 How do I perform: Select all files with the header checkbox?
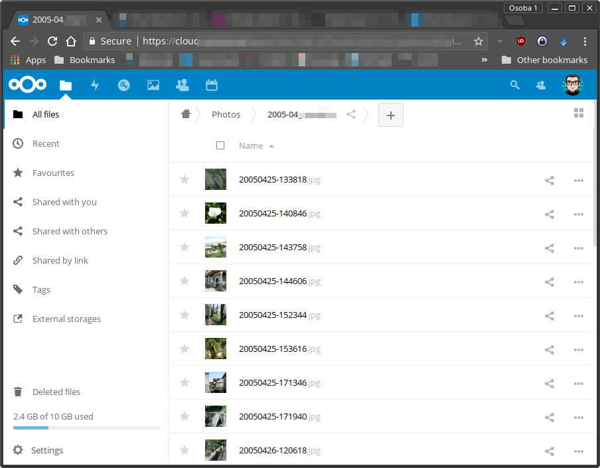(220, 145)
